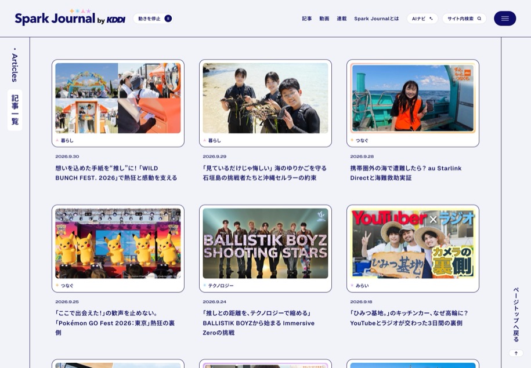Click つなぐ tag on the Pokémon card
This screenshot has width=531, height=368.
click(64, 286)
